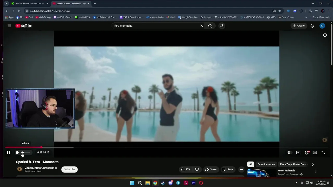Seek using the red progress bar
Screen dimensions: 333x187
[x=23, y=147]
